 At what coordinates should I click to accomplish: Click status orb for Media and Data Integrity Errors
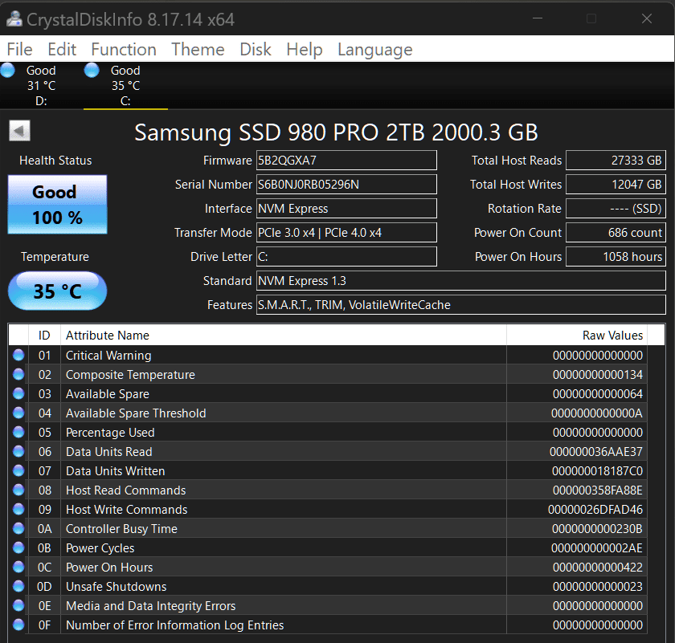18,605
